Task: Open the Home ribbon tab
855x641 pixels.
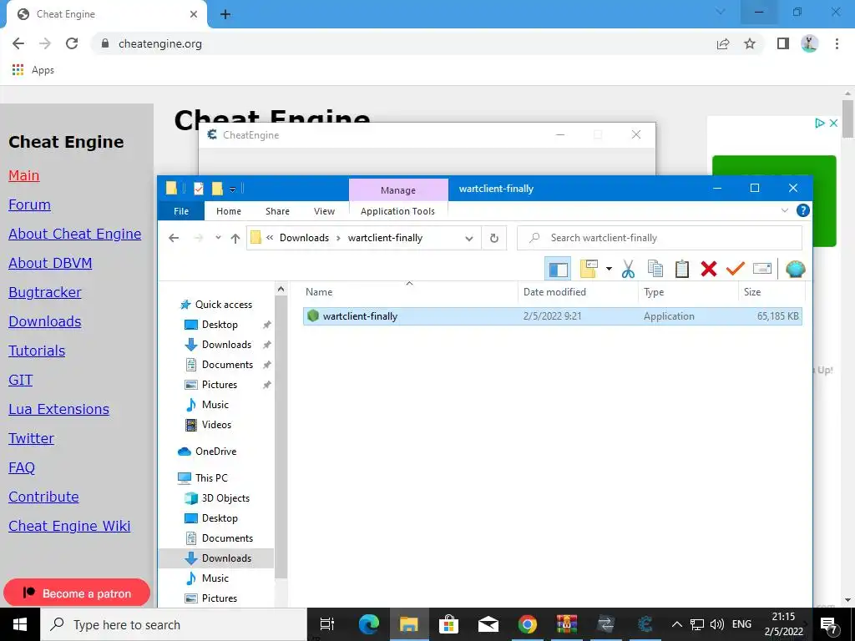Action: pyautogui.click(x=229, y=211)
